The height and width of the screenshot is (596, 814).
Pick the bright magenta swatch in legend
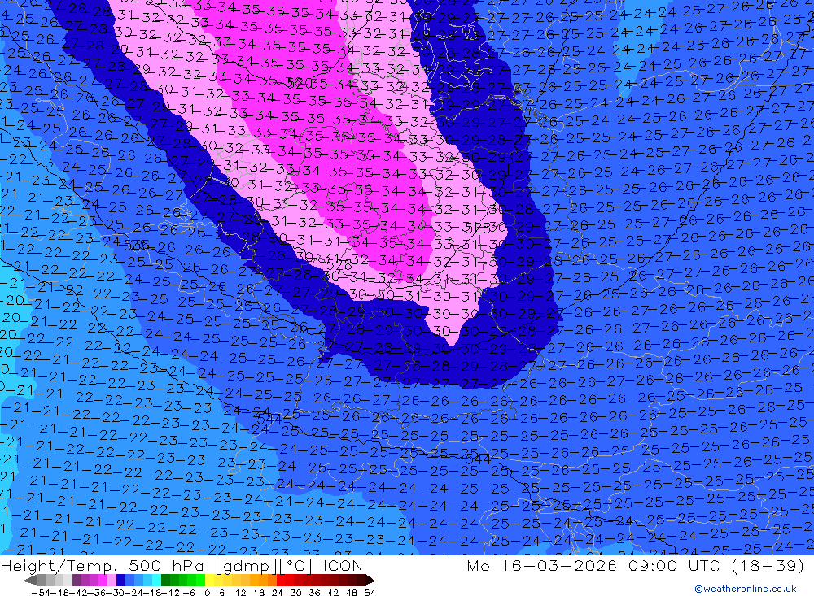coord(103,580)
